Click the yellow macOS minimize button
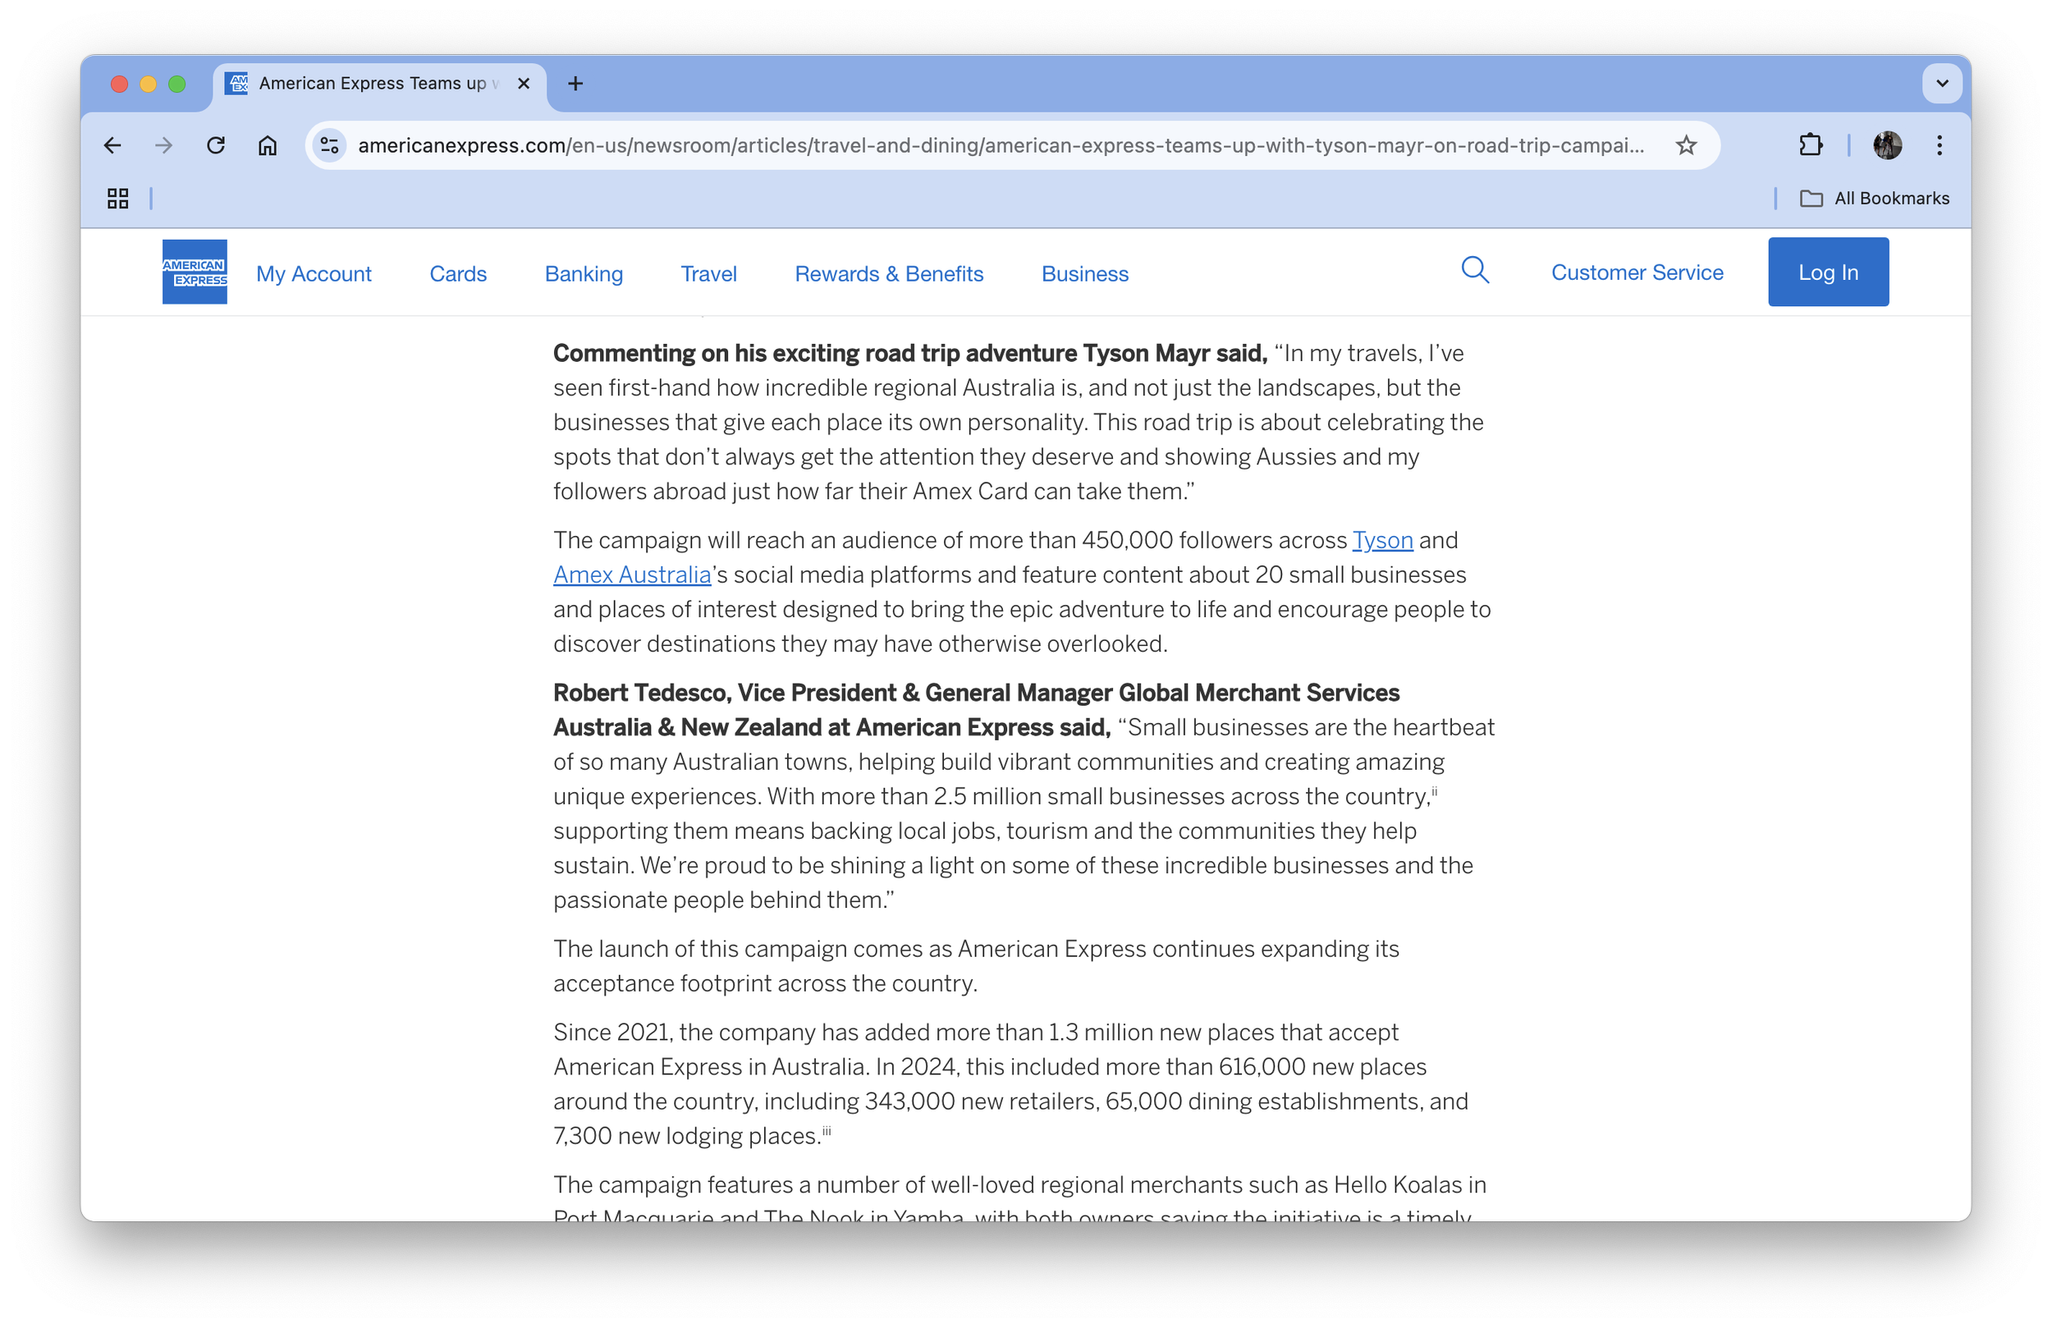Image resolution: width=2052 pixels, height=1328 pixels. coord(149,83)
